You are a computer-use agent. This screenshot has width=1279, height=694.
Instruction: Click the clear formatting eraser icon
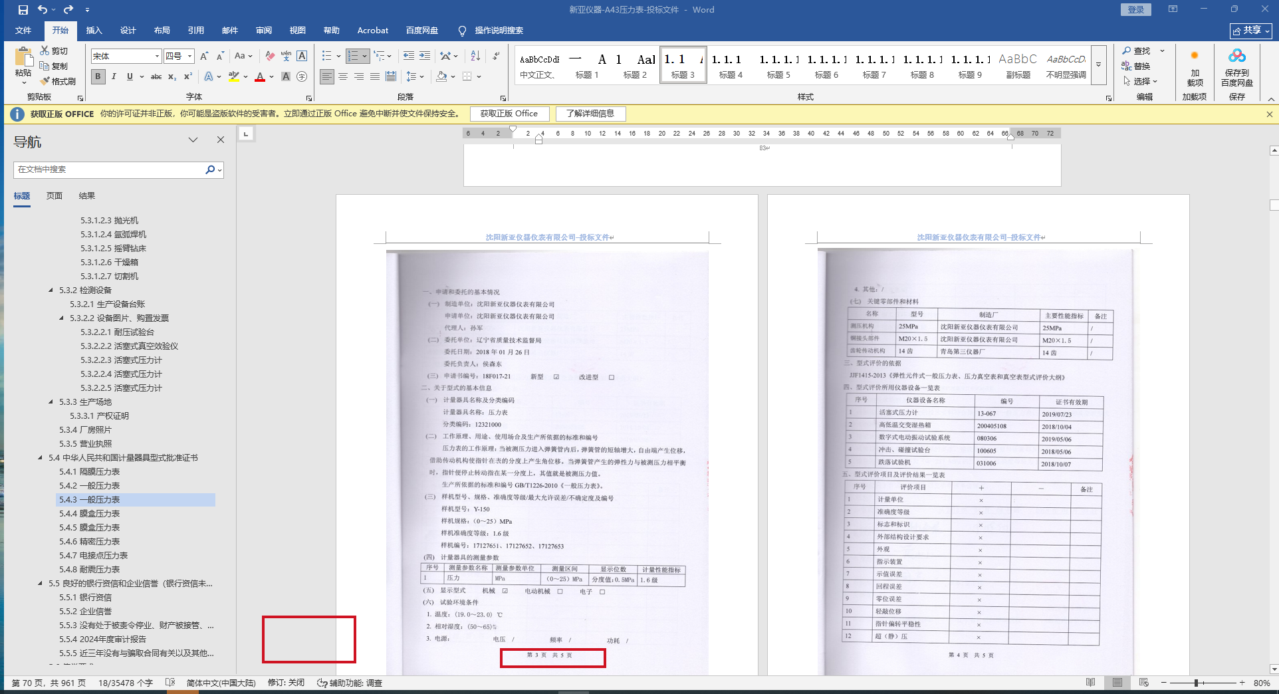click(x=270, y=57)
